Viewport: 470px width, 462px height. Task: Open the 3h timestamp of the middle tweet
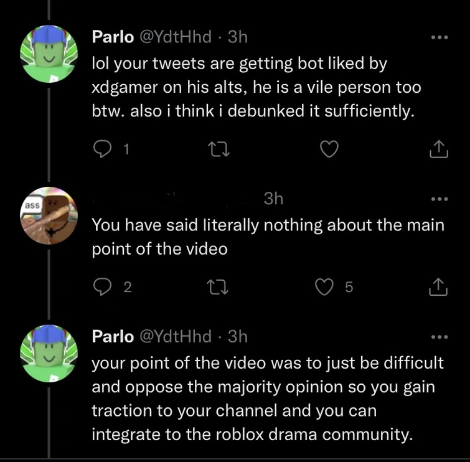click(273, 199)
